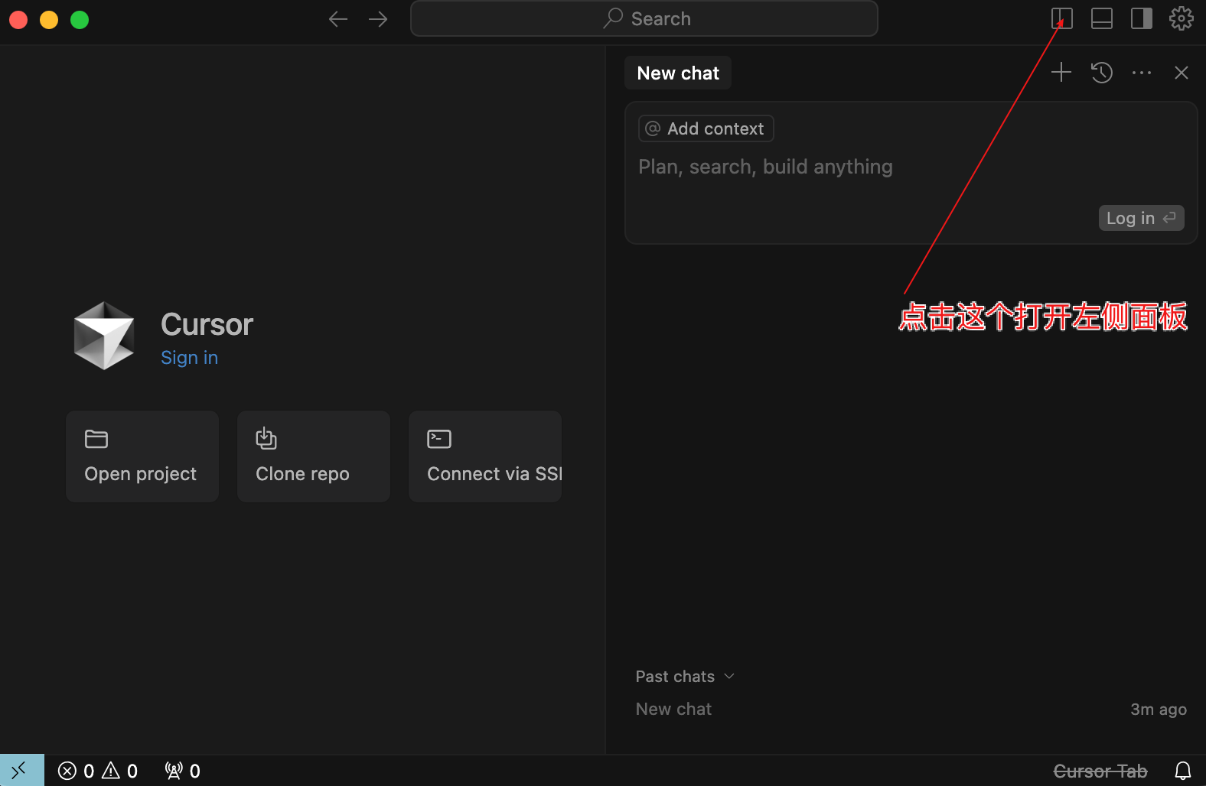Collapse the Past chats section
The width and height of the screenshot is (1206, 786).
(x=685, y=677)
